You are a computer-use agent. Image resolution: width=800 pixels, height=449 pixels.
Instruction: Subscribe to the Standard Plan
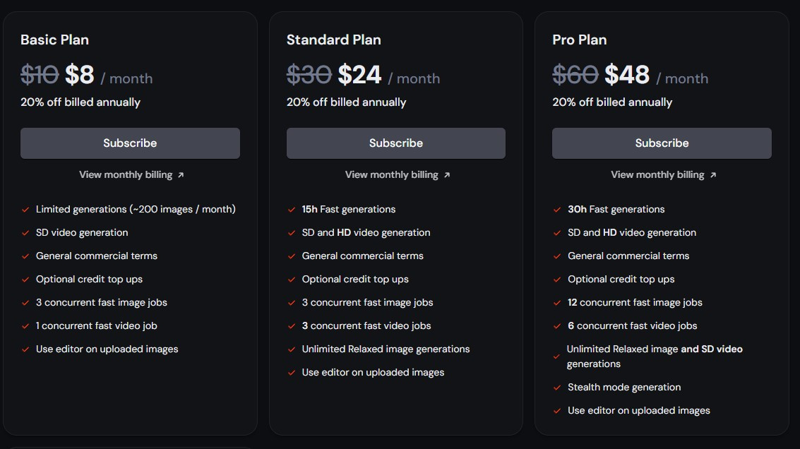click(x=395, y=143)
